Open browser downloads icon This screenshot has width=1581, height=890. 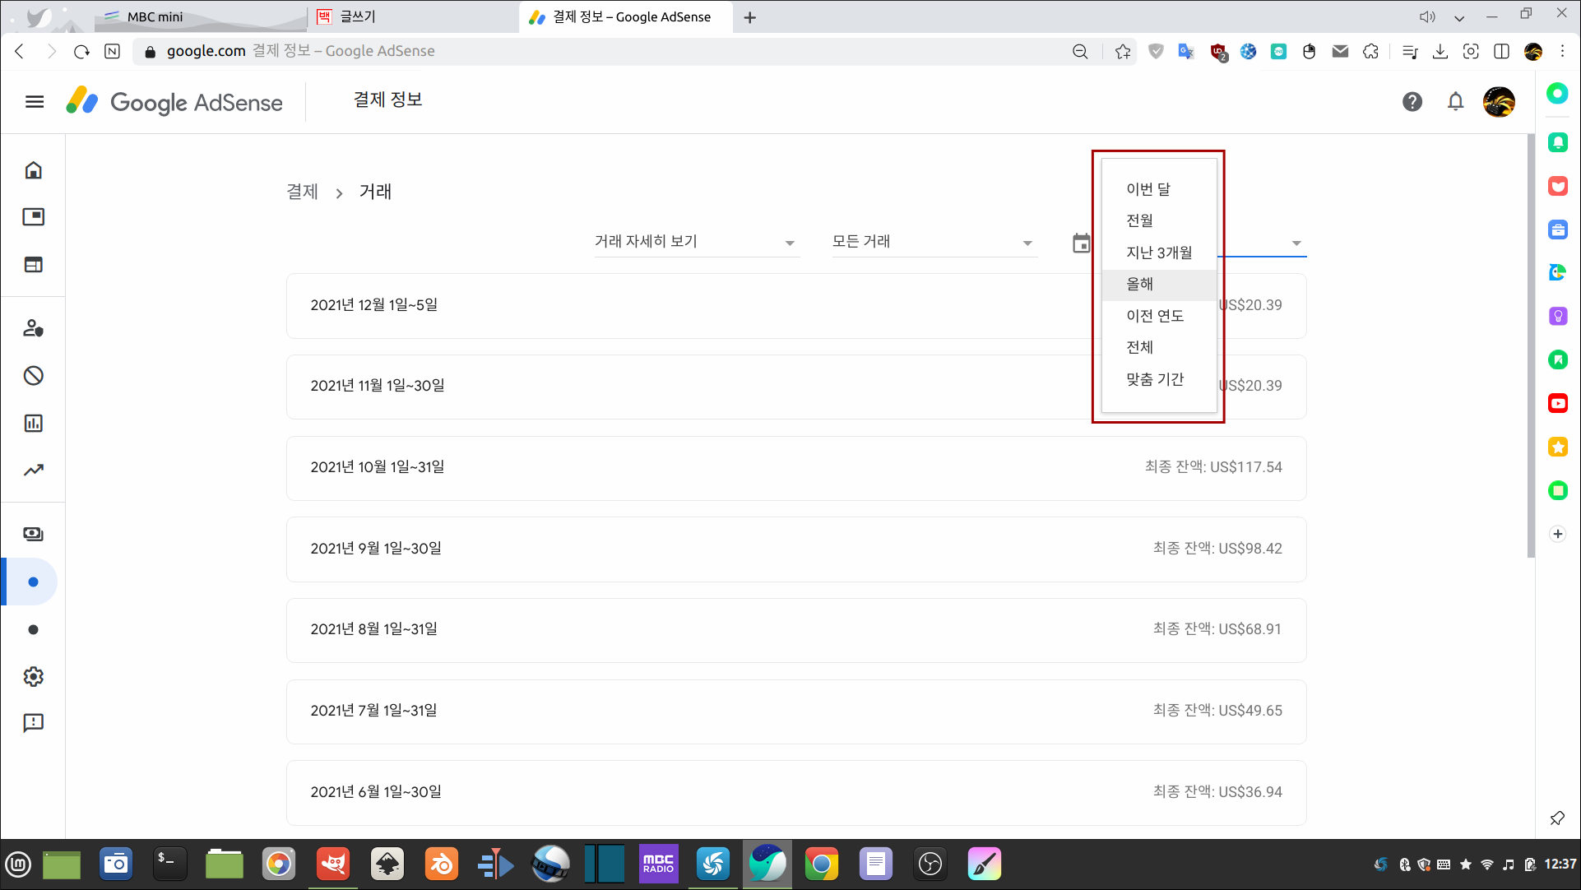click(x=1441, y=51)
